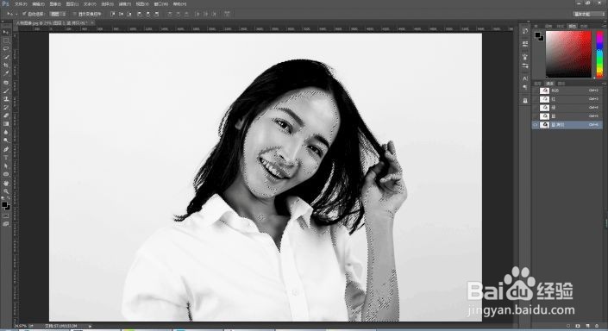The width and height of the screenshot is (608, 331).
Task: Click the foreground color swatch in toolbox
Action: [x=4, y=204]
